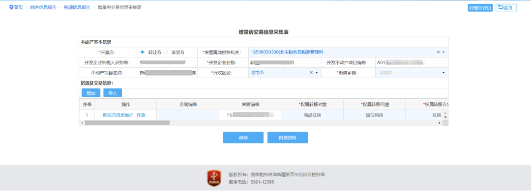Clear the 房屋属地税务机关 selection with the x icon

438,52
